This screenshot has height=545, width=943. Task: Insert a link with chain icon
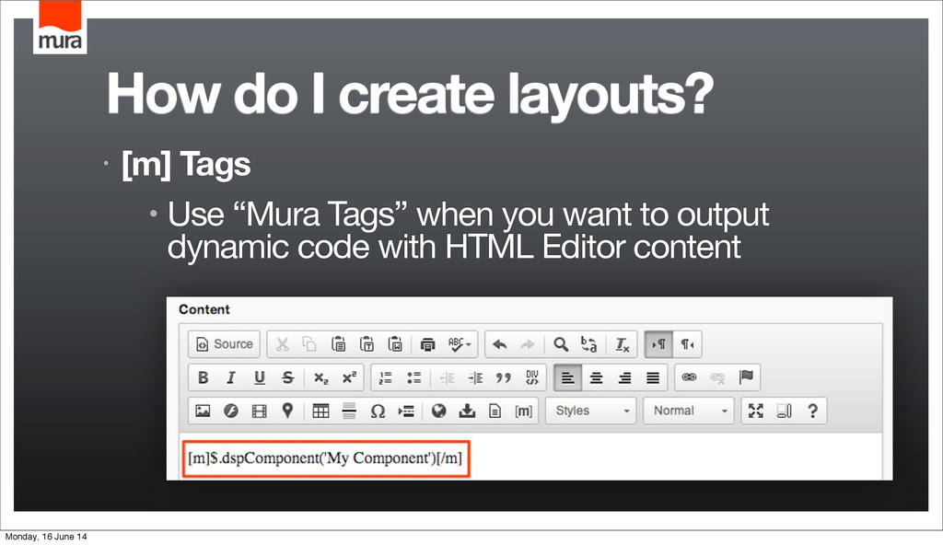pyautogui.click(x=689, y=377)
